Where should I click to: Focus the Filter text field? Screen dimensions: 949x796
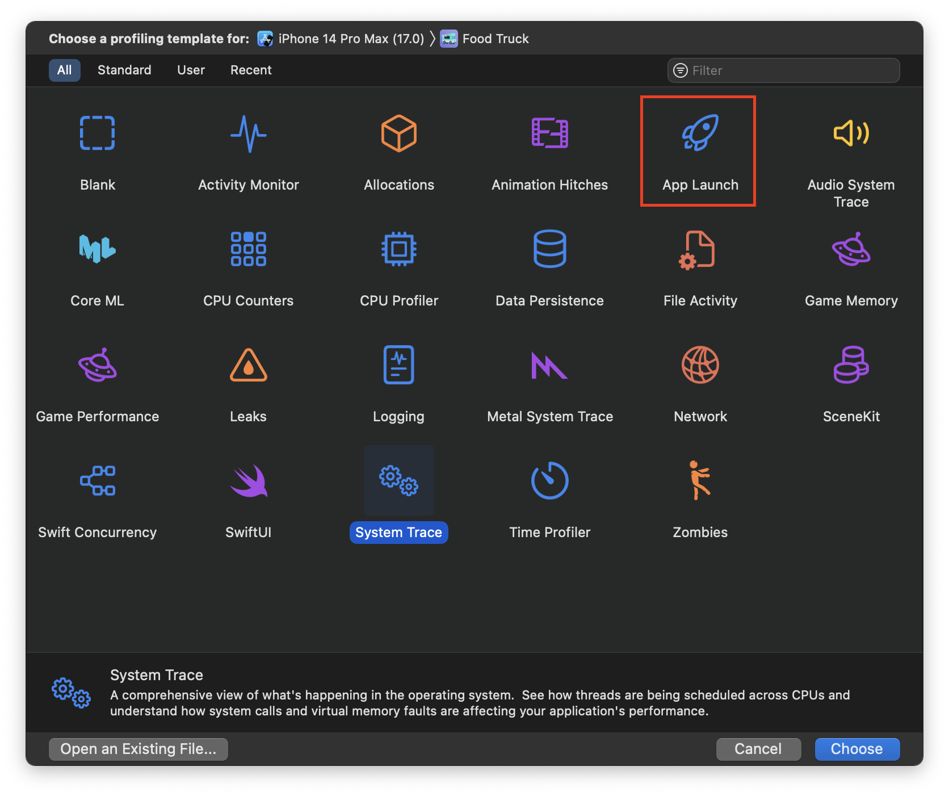[783, 70]
